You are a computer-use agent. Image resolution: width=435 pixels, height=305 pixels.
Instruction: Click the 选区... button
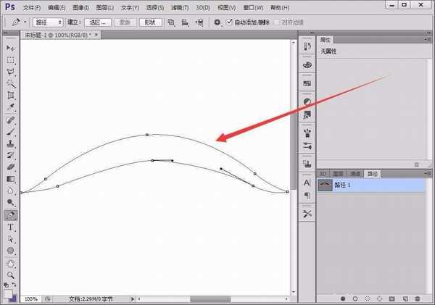tap(98, 22)
